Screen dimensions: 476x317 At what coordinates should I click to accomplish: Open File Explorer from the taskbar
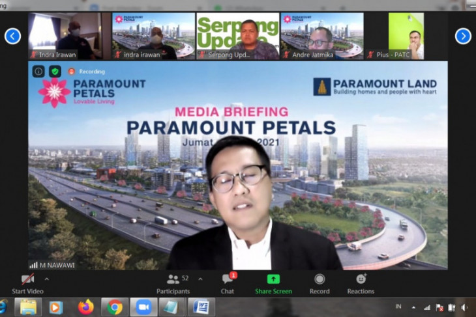[28, 307]
